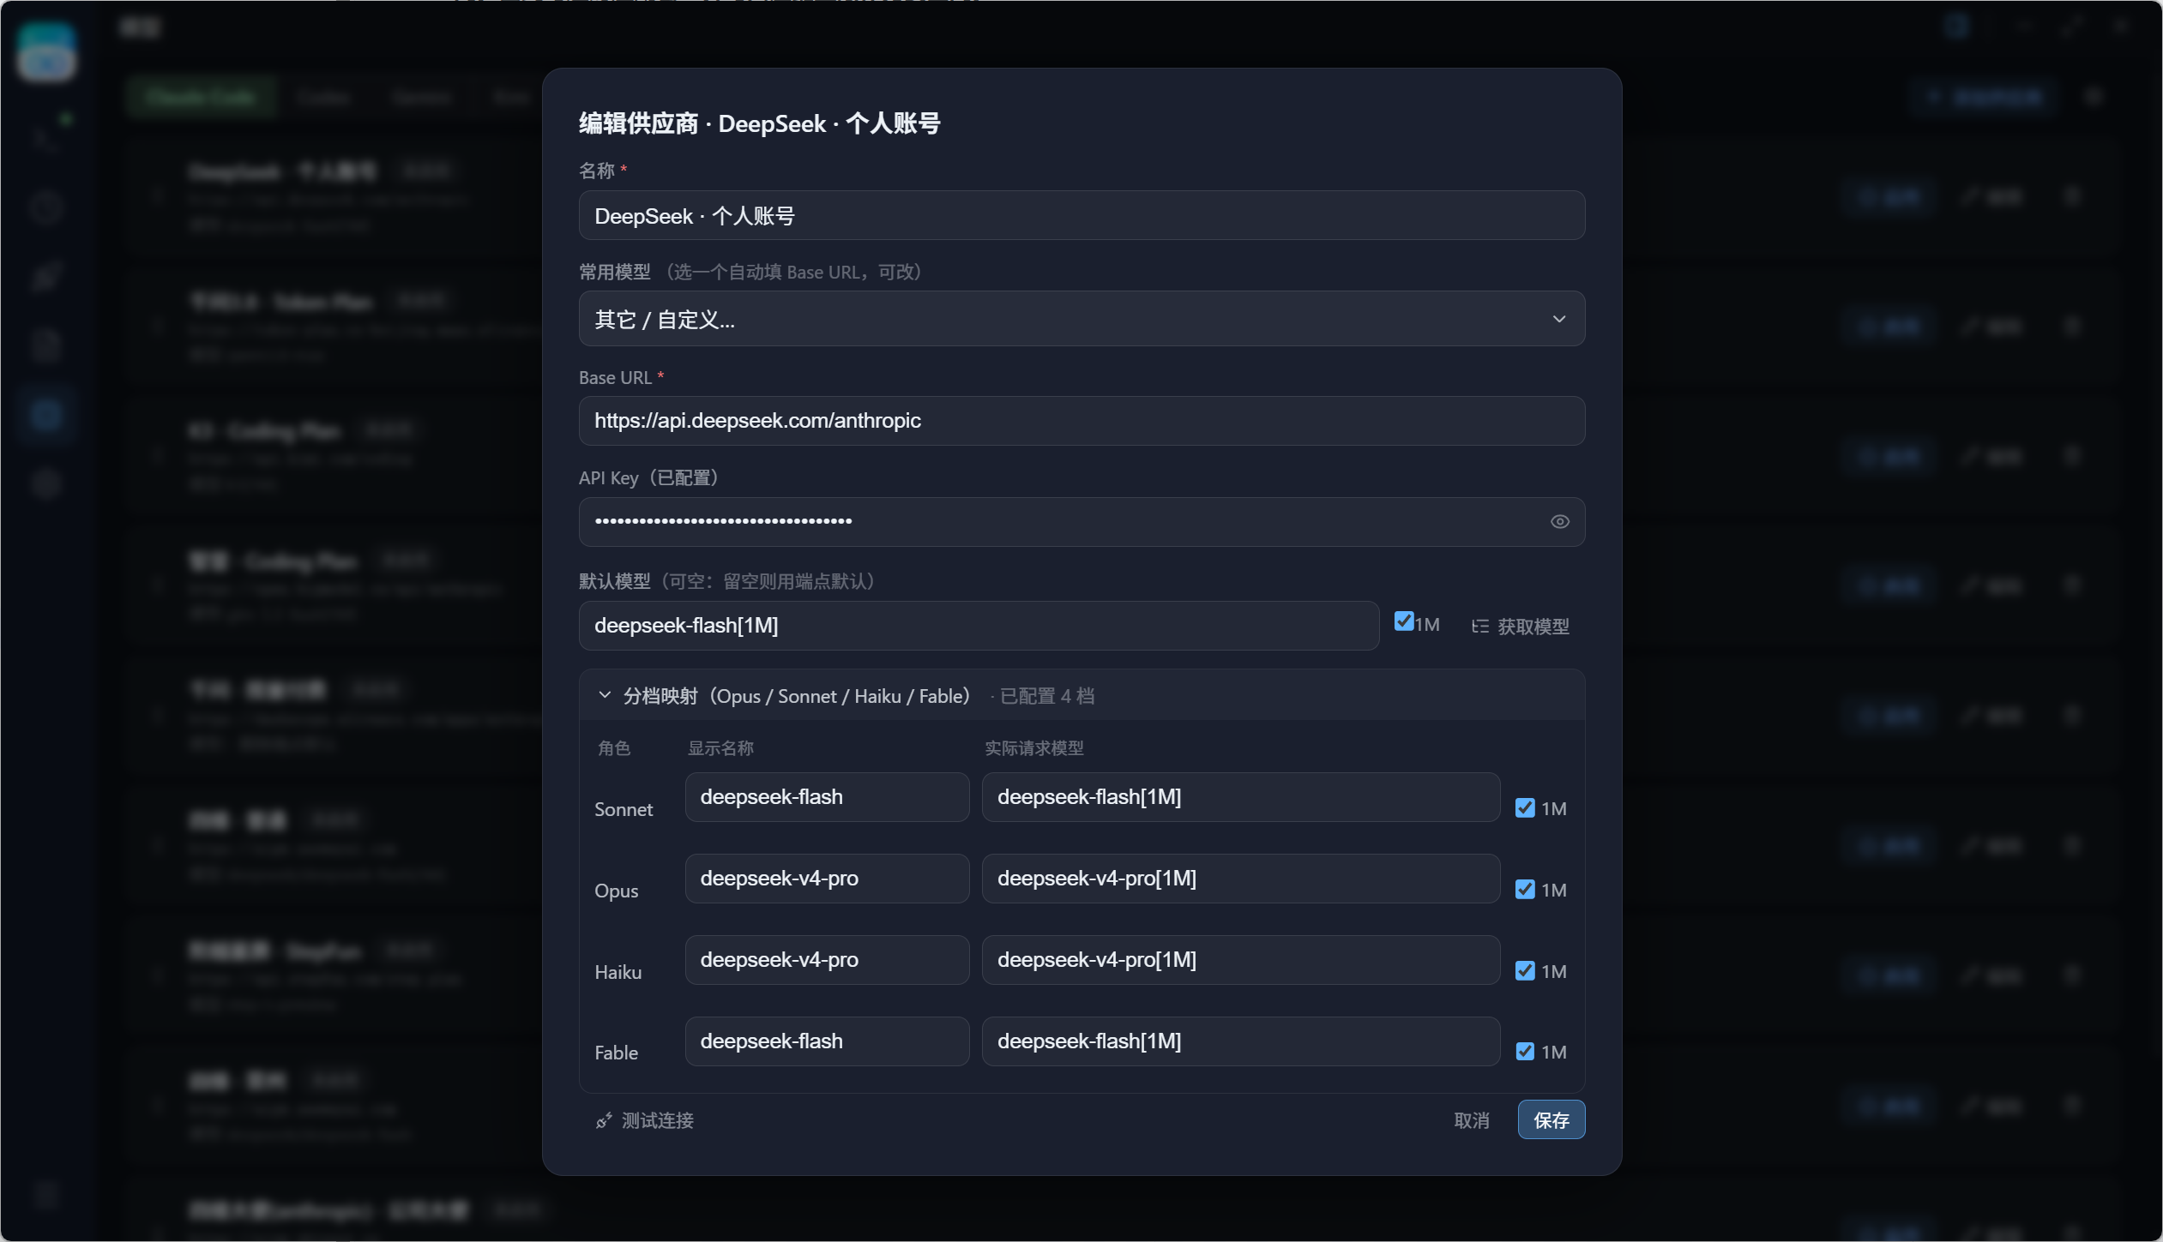Click the '实际请求模型' column header
This screenshot has width=2163, height=1242.
click(1033, 748)
